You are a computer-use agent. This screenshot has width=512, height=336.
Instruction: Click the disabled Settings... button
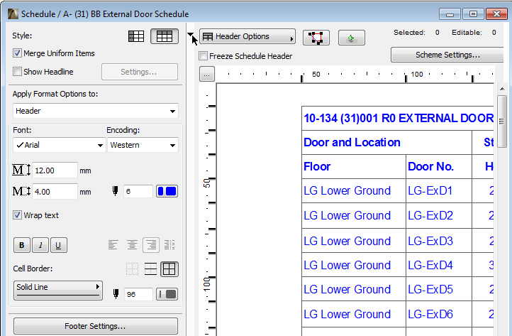click(140, 72)
